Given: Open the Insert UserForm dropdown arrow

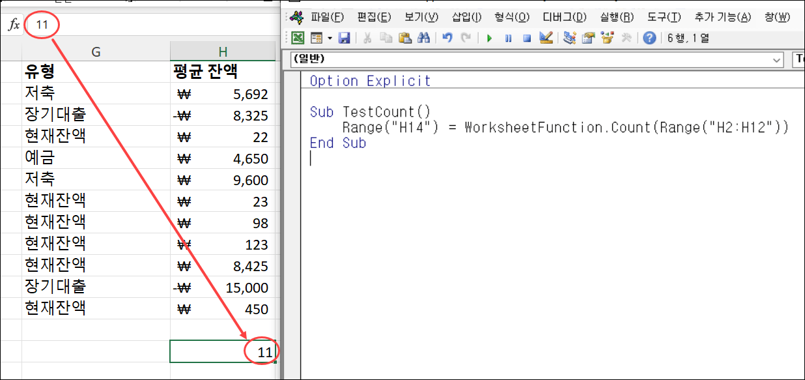Looking at the screenshot, I should coord(330,38).
